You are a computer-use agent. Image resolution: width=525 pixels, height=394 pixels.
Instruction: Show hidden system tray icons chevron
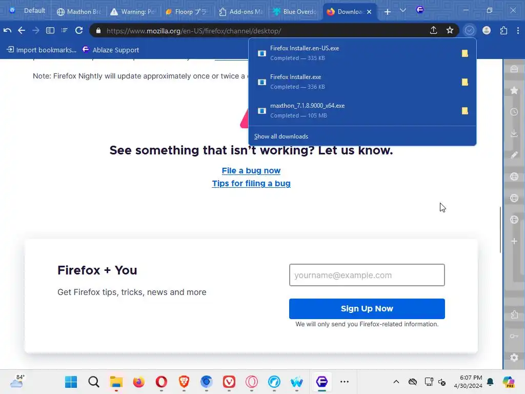click(396, 382)
